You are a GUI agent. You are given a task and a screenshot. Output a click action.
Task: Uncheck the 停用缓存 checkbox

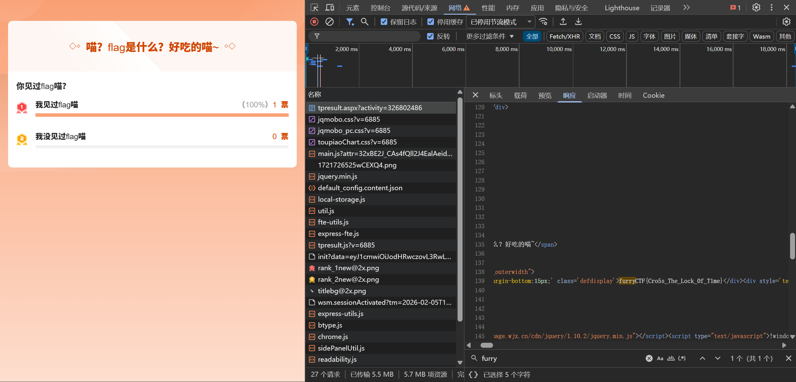click(431, 21)
